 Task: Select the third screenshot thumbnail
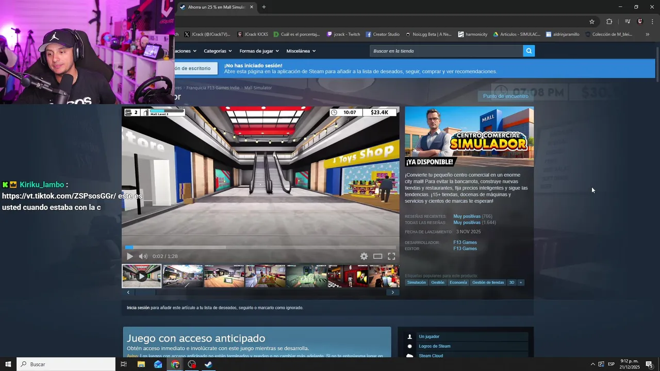(224, 276)
